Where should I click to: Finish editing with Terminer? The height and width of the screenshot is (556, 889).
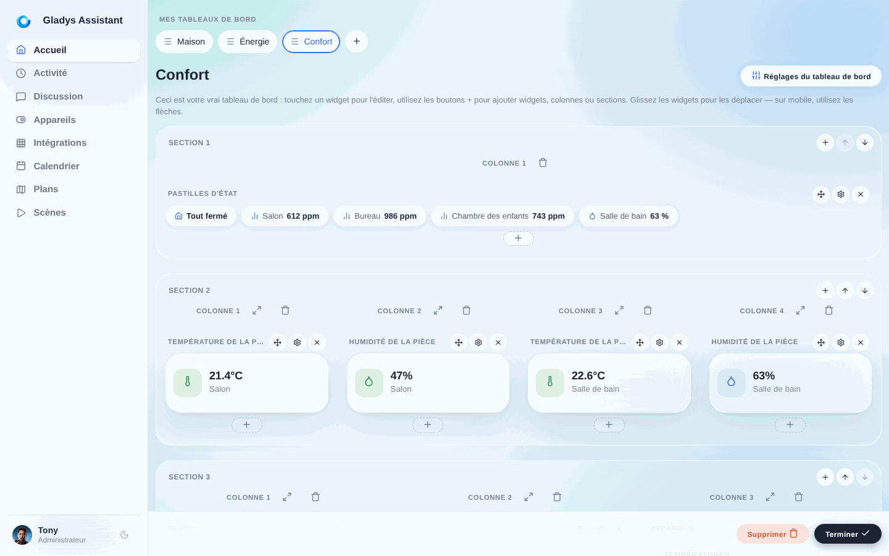(848, 534)
